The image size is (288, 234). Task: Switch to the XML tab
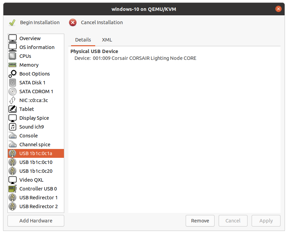click(107, 40)
